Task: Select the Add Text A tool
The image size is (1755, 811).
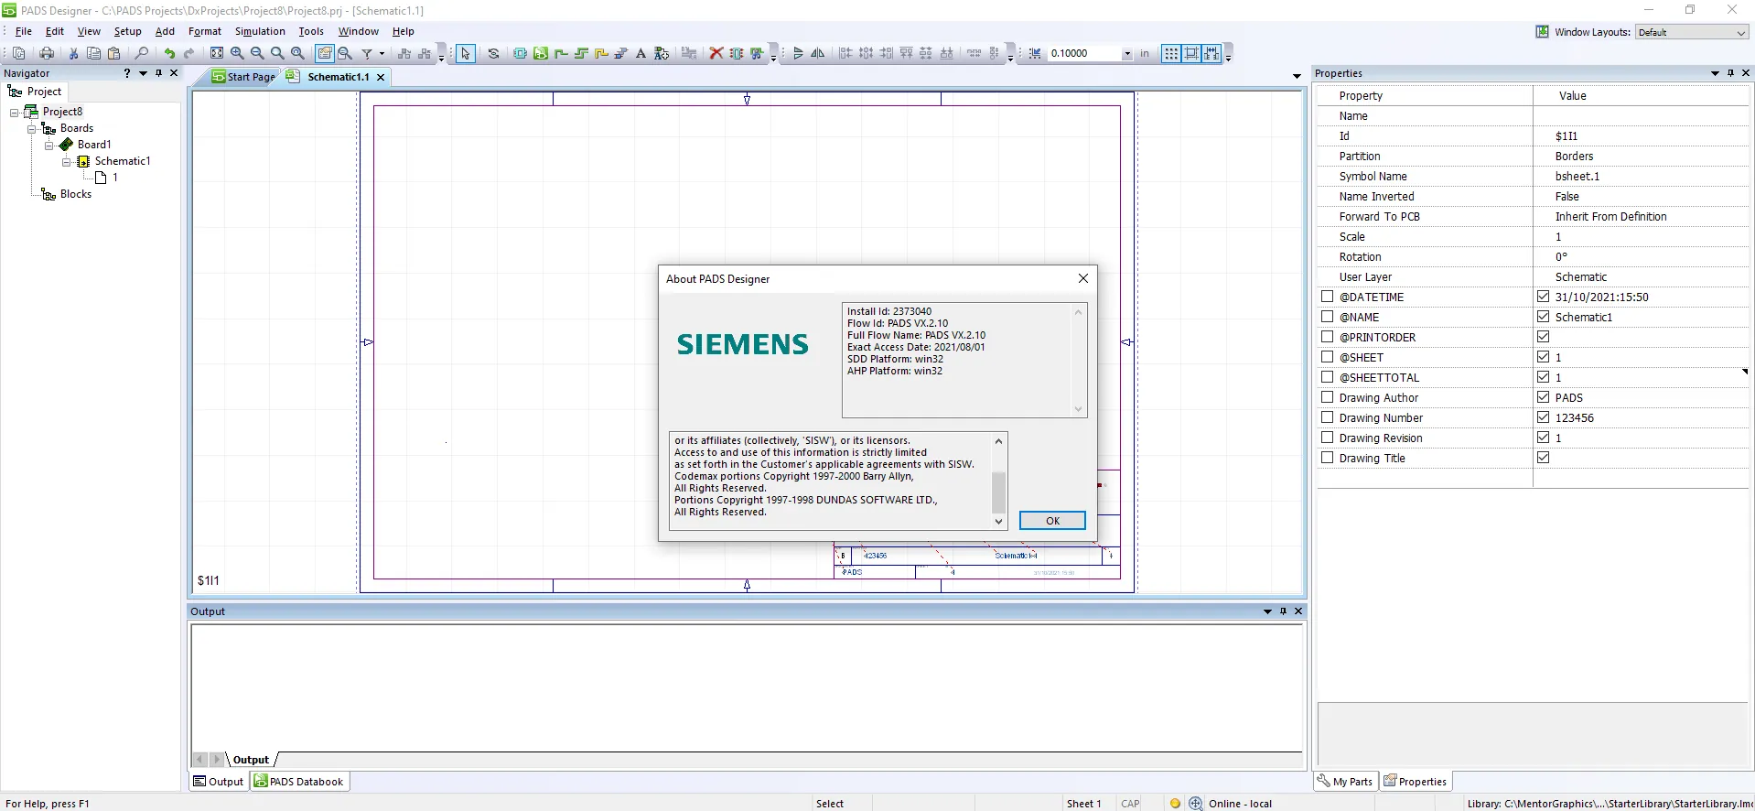Action: pyautogui.click(x=641, y=53)
